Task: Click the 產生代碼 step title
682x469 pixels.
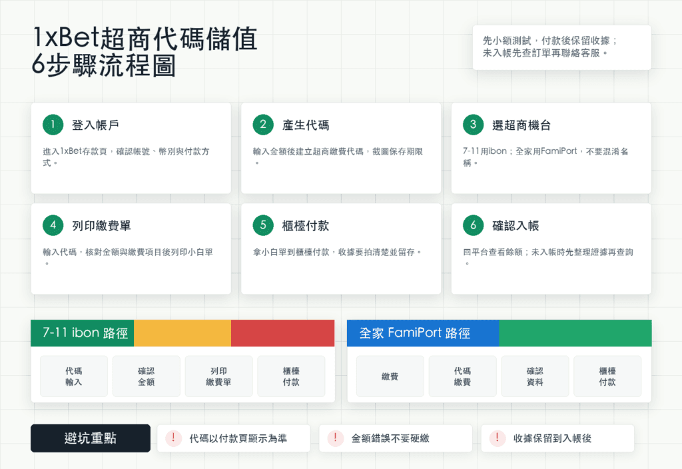Action: (x=306, y=125)
